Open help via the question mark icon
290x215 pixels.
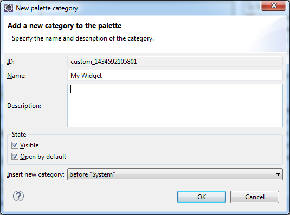click(18, 196)
